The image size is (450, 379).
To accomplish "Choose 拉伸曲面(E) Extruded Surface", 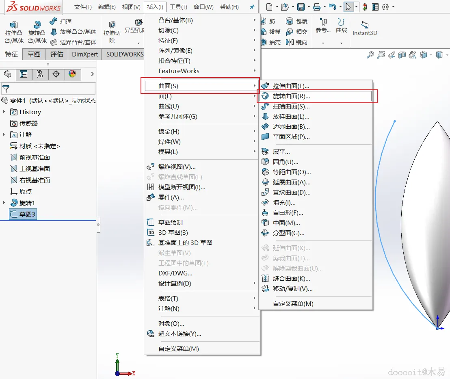I will (316, 86).
